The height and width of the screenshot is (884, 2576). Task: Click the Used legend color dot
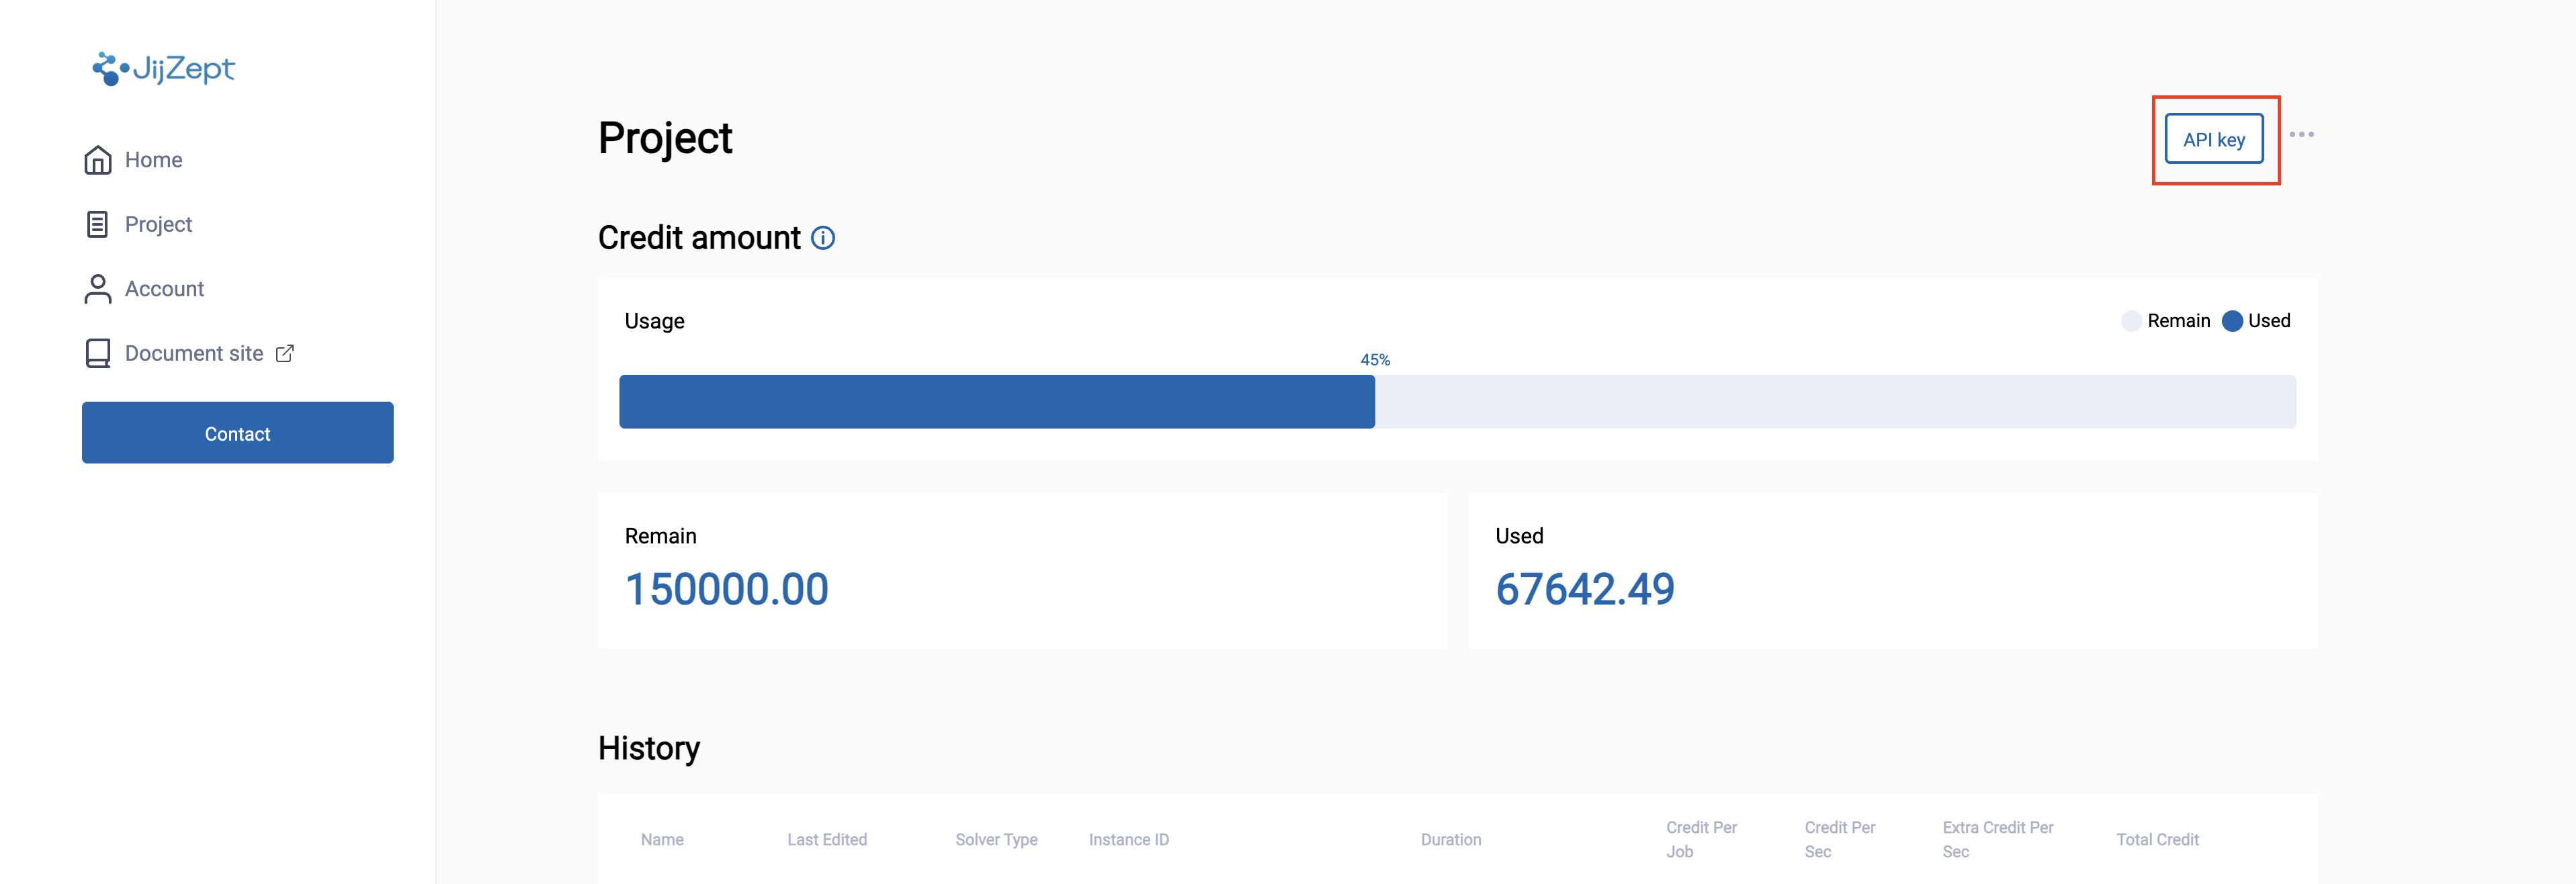[x=2232, y=321]
